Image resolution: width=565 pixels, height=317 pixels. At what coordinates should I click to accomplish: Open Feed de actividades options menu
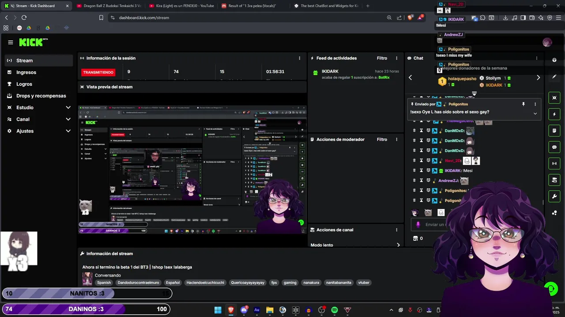[x=396, y=58]
